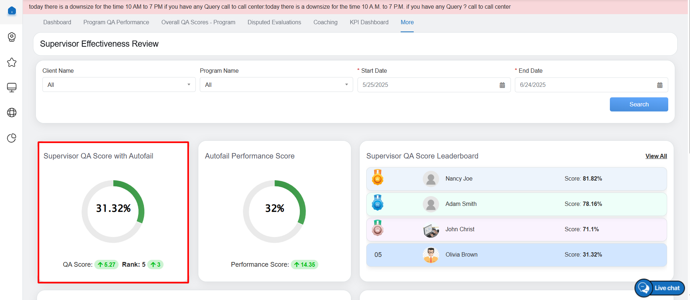Open the monitor icon in sidebar
Viewport: 690px width, 300px height.
tap(12, 88)
